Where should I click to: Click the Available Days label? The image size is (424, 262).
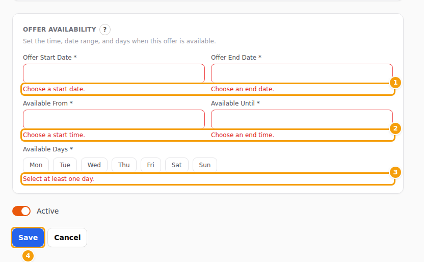(48, 149)
